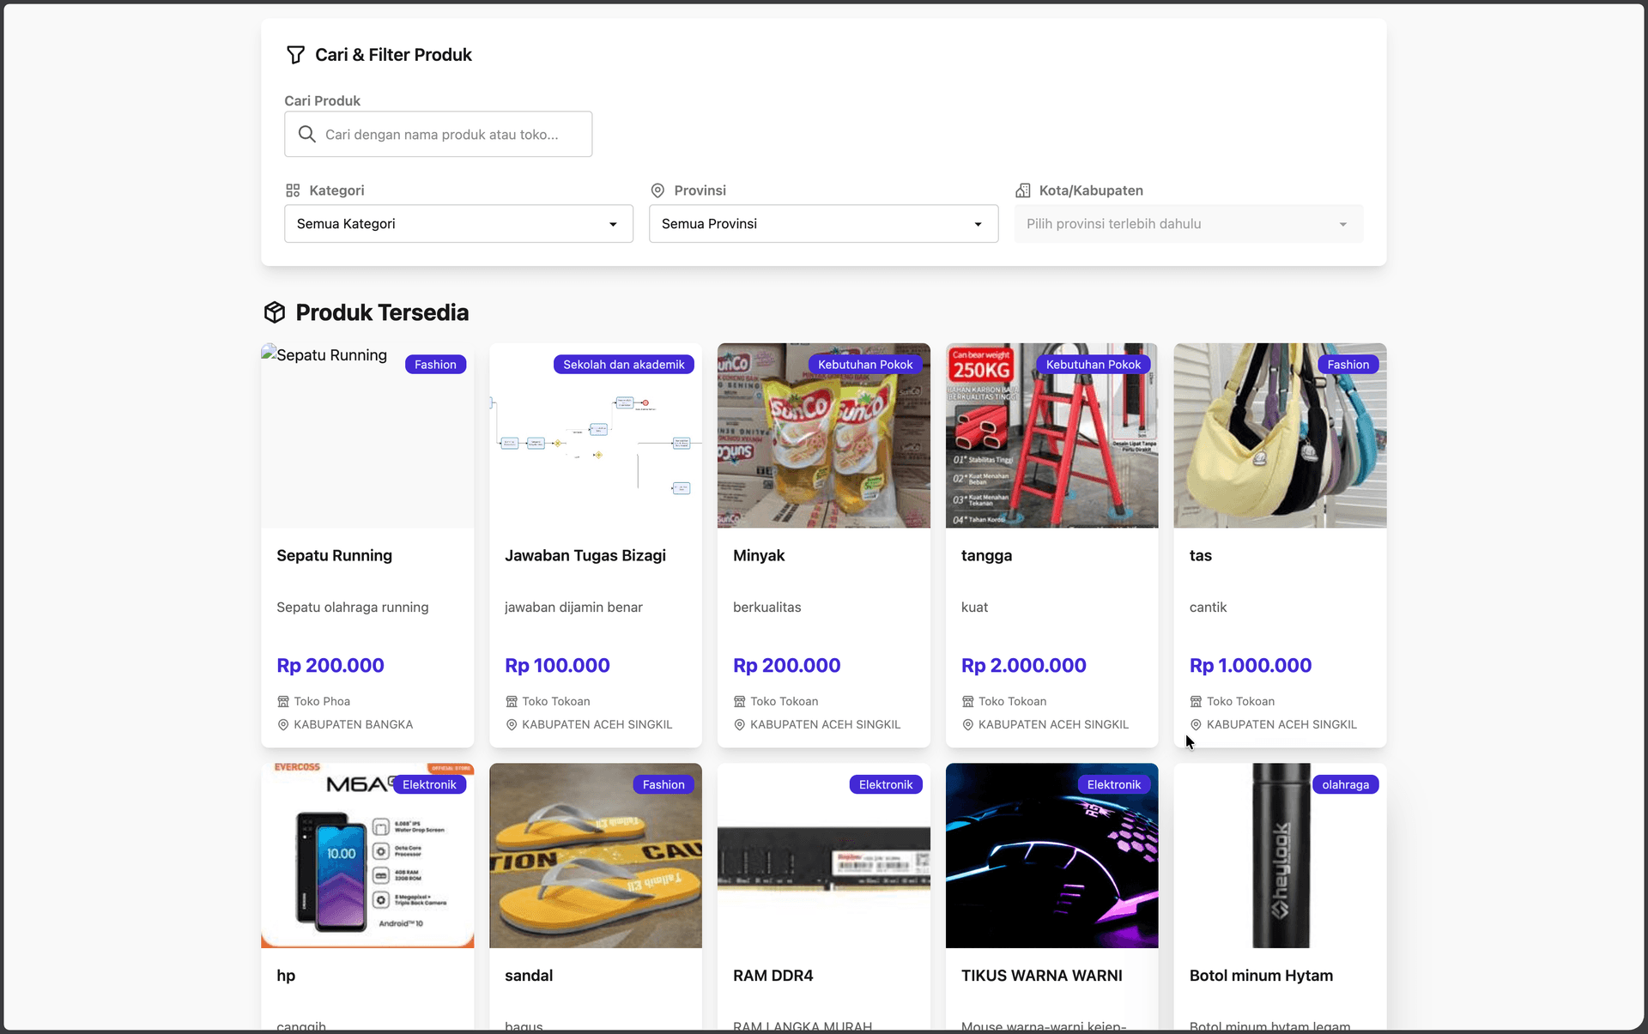Click the Elektronik badge on RAM DDR4
Viewport: 1648px width, 1034px height.
pyautogui.click(x=886, y=785)
